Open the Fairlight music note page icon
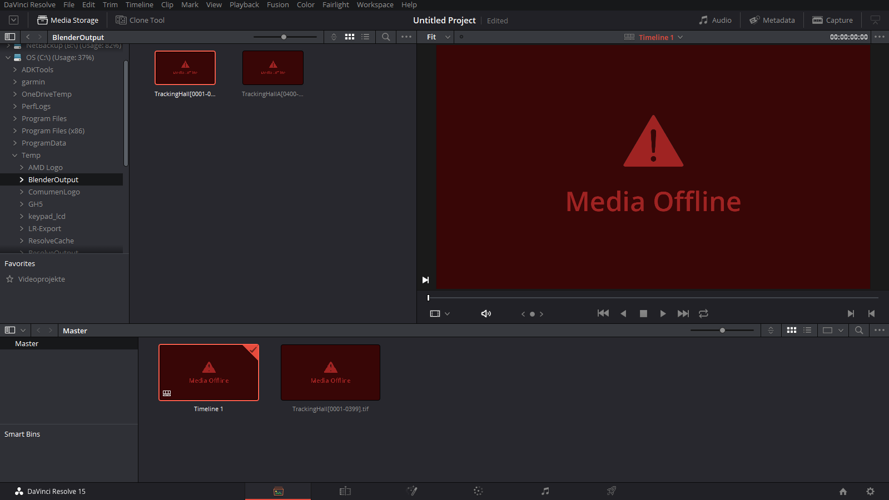This screenshot has height=500, width=889. pyautogui.click(x=545, y=491)
